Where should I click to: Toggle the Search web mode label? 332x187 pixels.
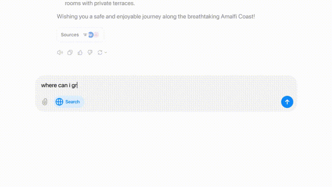(x=73, y=102)
